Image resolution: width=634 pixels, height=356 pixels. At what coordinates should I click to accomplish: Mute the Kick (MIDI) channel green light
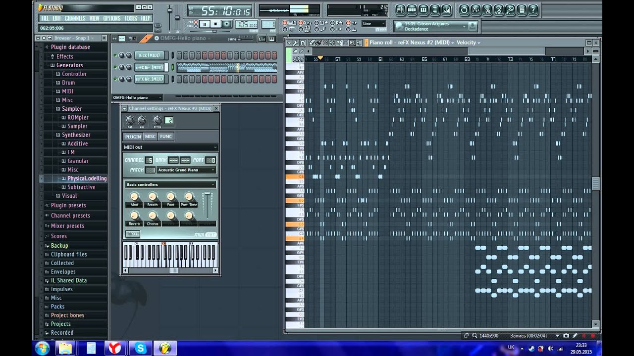pos(115,55)
